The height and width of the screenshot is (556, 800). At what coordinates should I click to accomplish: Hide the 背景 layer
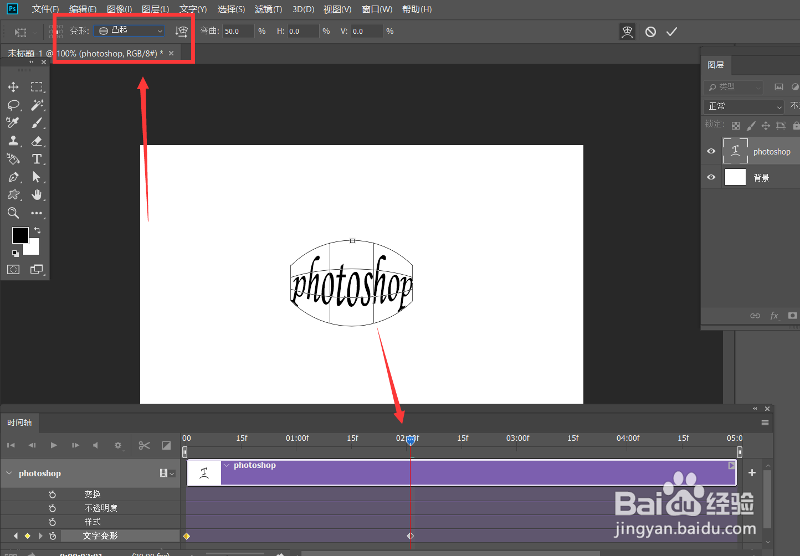pos(711,177)
